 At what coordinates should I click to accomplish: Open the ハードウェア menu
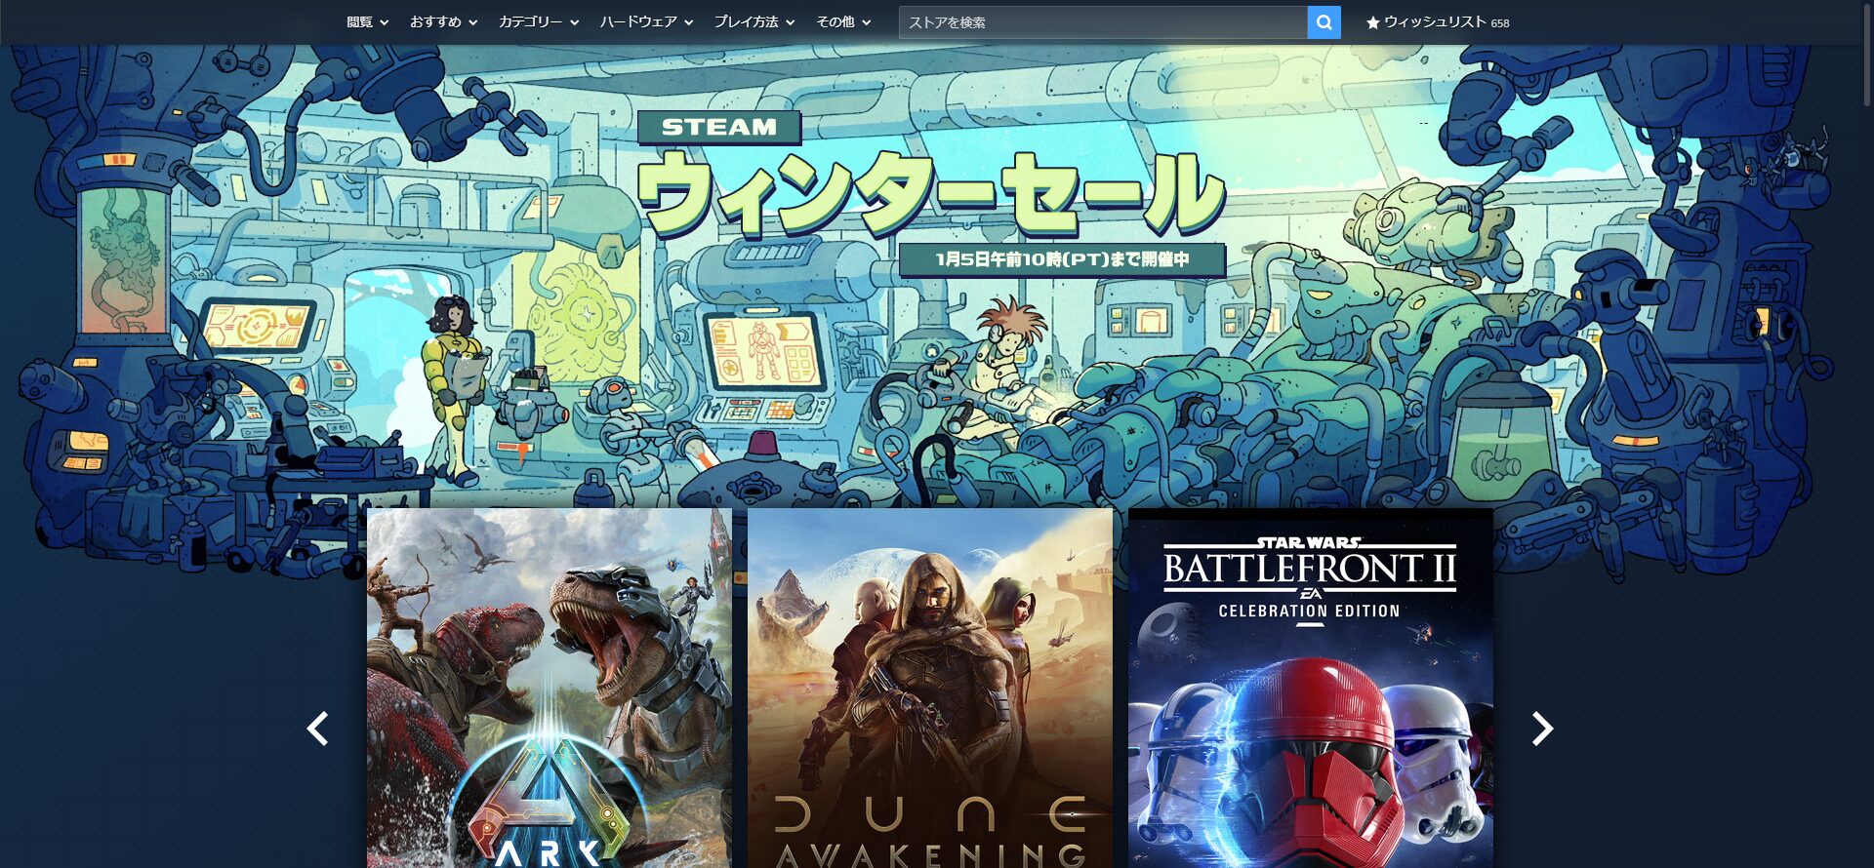(x=645, y=22)
